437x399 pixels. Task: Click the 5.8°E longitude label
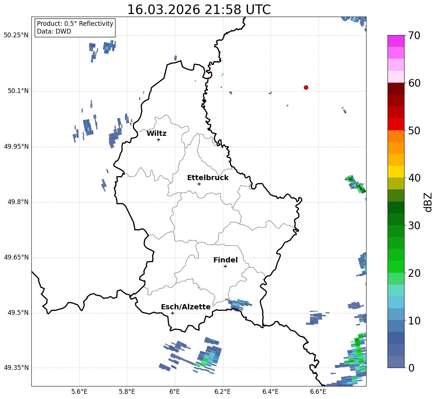tap(127, 392)
